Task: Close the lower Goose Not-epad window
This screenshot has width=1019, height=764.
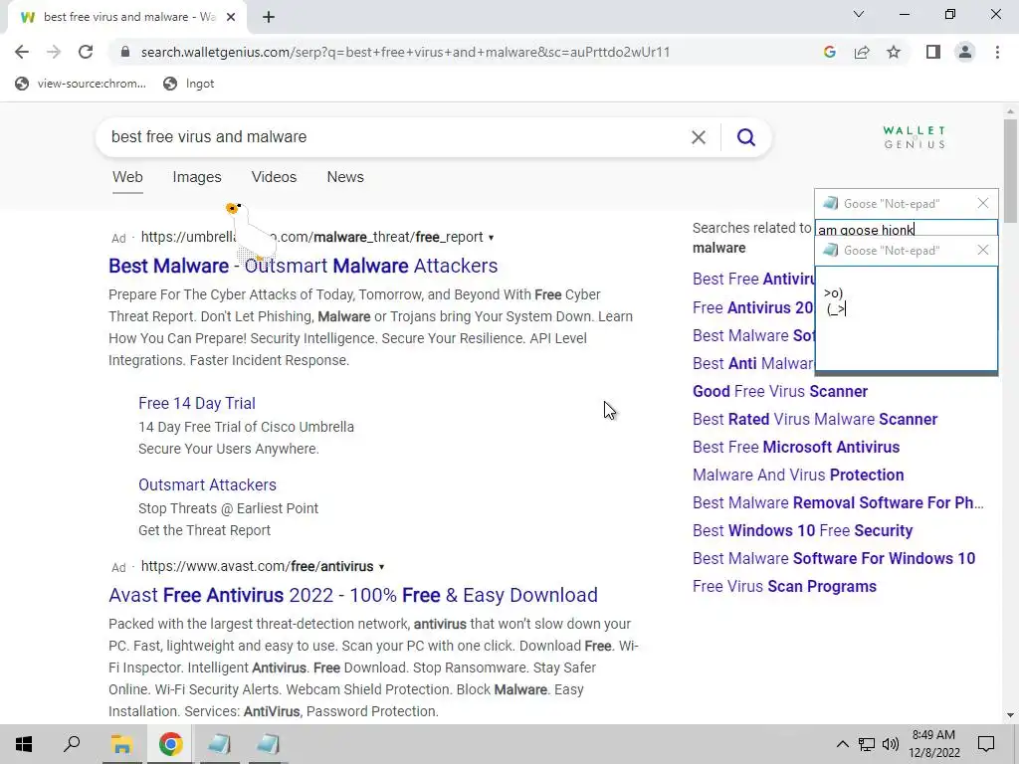Action: (982, 250)
